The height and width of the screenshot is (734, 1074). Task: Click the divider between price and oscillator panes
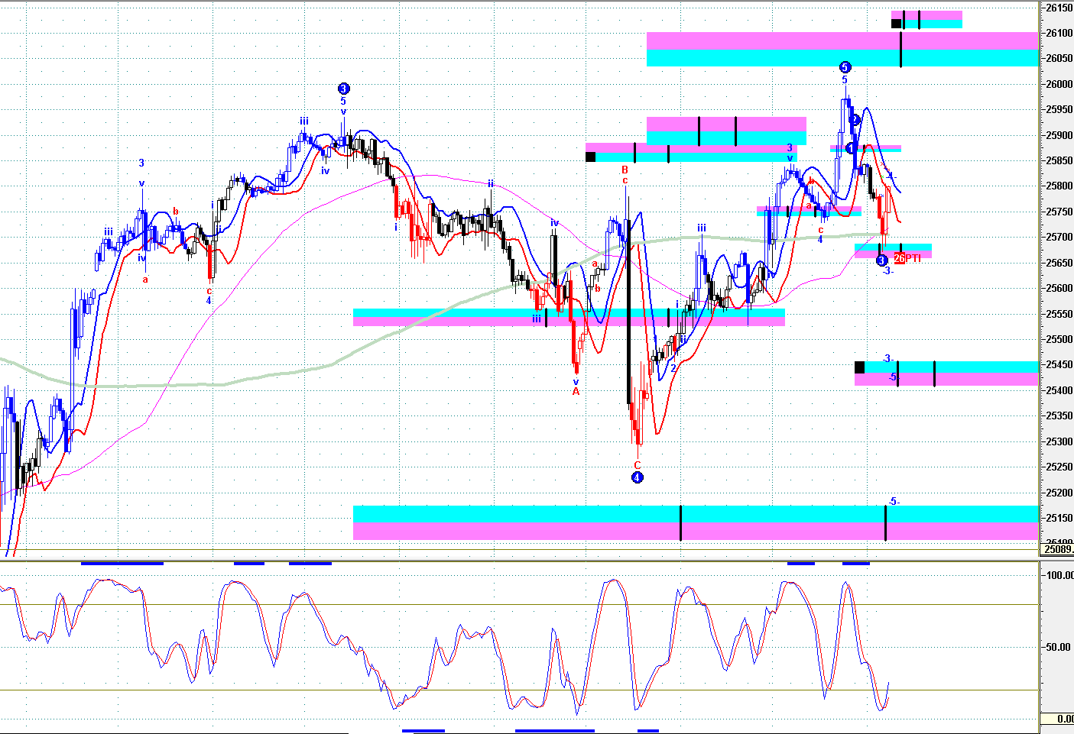coord(520,560)
